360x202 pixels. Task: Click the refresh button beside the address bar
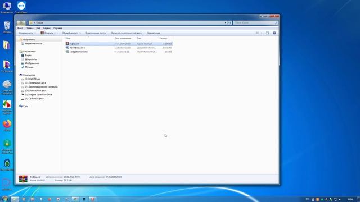230,22
